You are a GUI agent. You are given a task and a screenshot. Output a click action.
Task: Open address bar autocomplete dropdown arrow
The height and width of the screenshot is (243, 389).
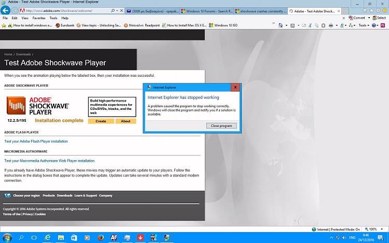[x=117, y=11]
